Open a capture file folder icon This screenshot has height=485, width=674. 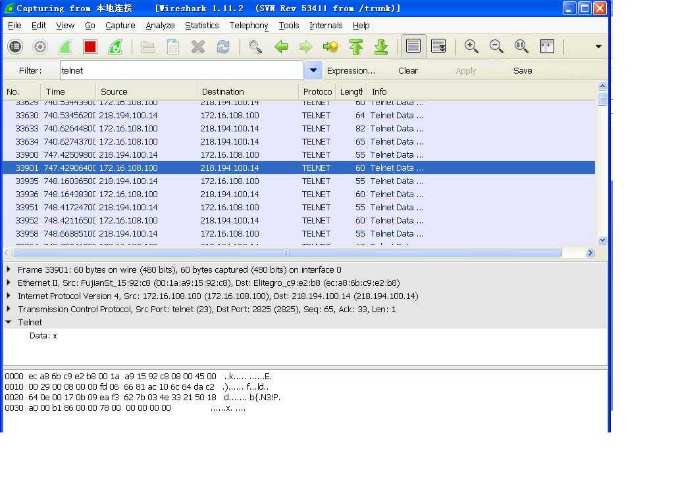point(148,47)
